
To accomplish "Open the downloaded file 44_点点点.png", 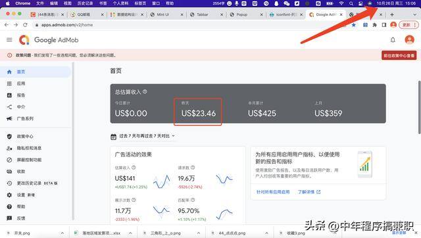I will (232, 233).
